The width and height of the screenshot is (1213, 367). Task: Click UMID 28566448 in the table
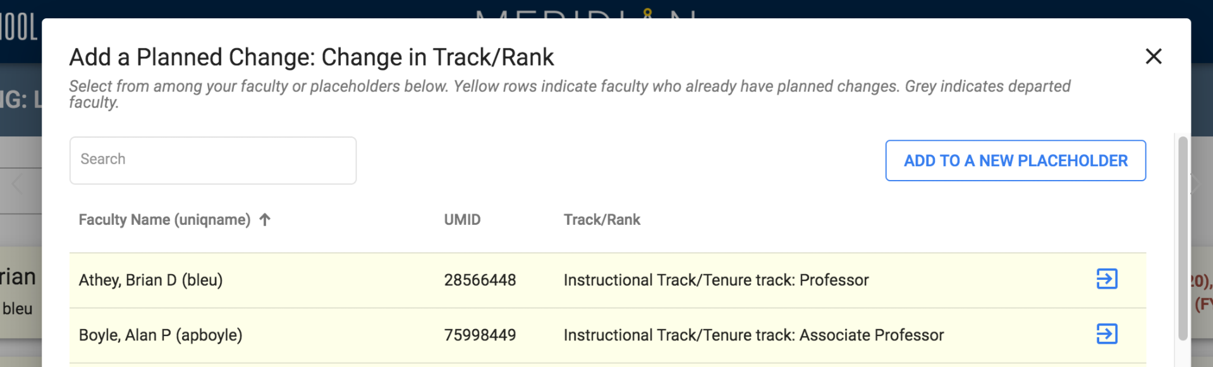pos(480,280)
